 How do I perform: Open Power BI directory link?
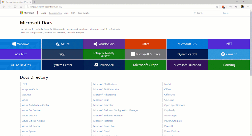coord(169,126)
